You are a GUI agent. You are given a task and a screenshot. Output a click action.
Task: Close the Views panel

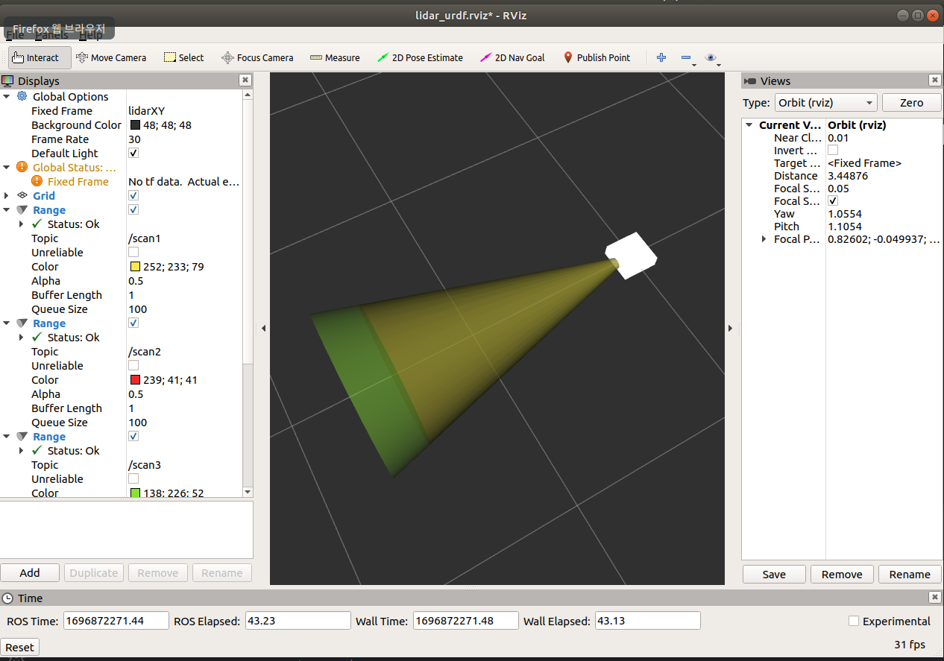click(934, 80)
